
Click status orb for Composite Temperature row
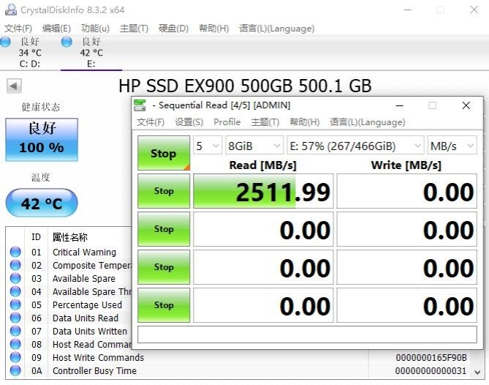coord(15,265)
